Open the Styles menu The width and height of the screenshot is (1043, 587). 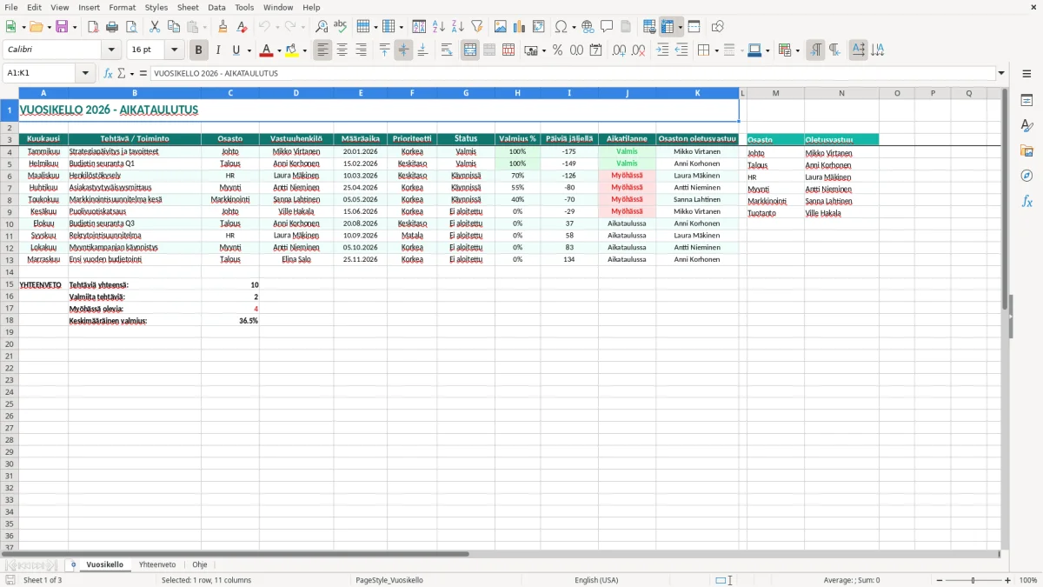[156, 7]
